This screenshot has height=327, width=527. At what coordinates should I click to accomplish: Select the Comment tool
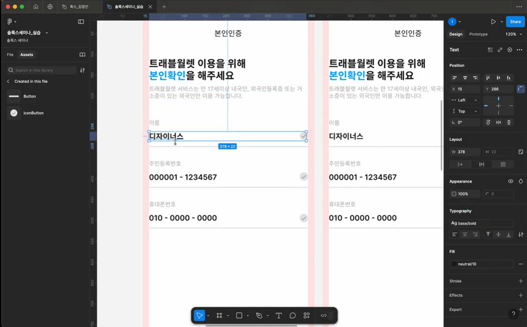pyautogui.click(x=293, y=316)
